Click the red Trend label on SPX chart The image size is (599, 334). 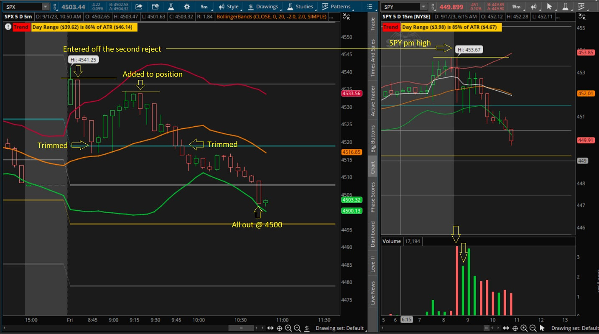click(x=21, y=27)
